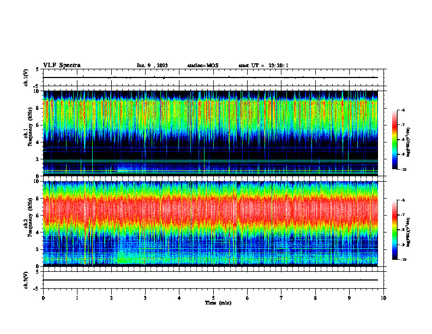432x334 pixels.
Task: Click the time axis tick label "5"
Action: [x=213, y=298]
